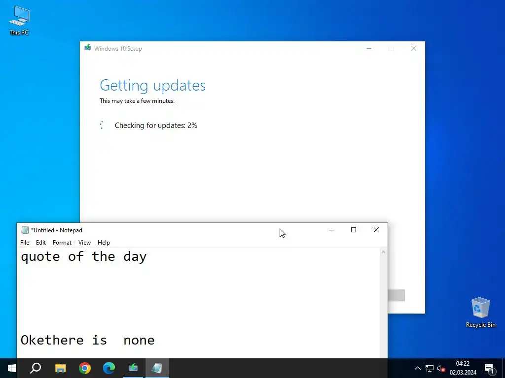Open This PC desktop icon
This screenshot has height=378, width=505.
[19, 21]
